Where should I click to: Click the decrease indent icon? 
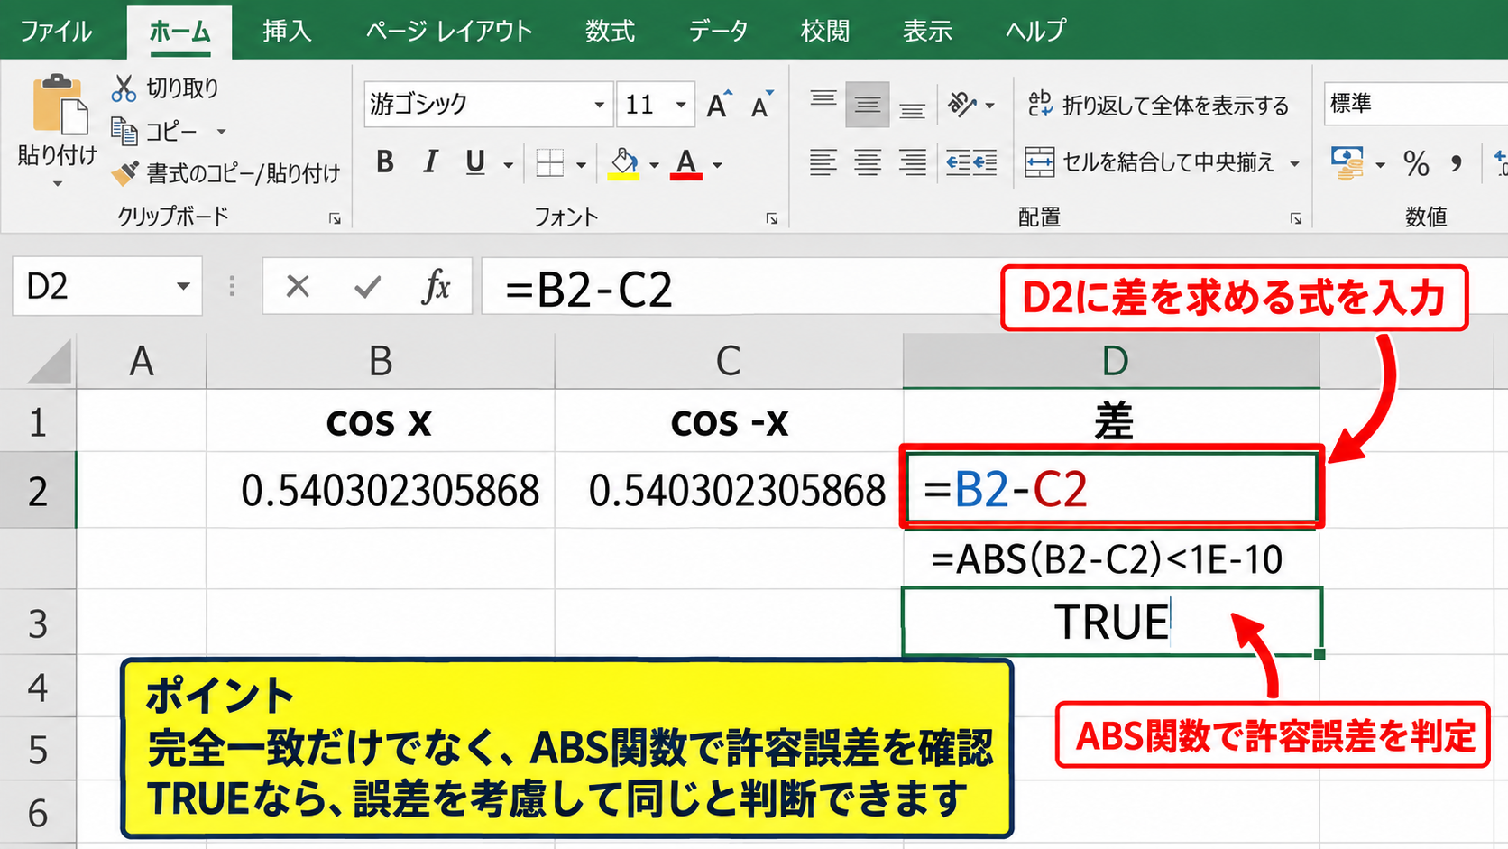pyautogui.click(x=958, y=163)
